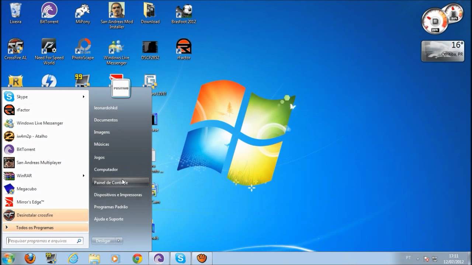
Task: Switch to BitTorrent in the taskbar
Action: (x=159, y=258)
